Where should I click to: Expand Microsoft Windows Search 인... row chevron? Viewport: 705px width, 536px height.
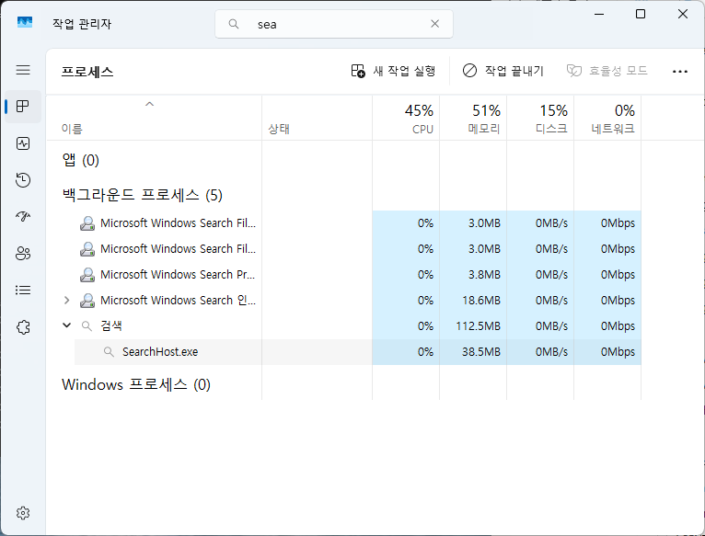[66, 300]
